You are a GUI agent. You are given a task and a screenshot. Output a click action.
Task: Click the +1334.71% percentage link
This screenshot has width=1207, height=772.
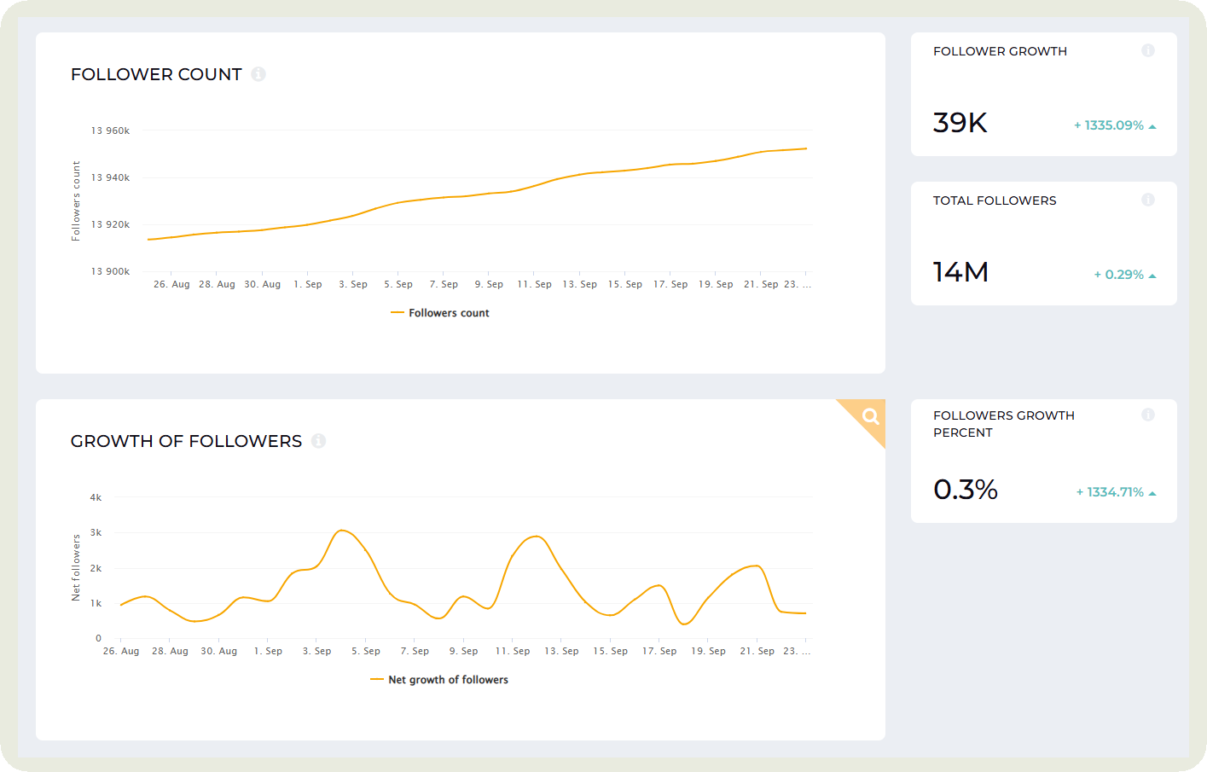[1111, 491]
